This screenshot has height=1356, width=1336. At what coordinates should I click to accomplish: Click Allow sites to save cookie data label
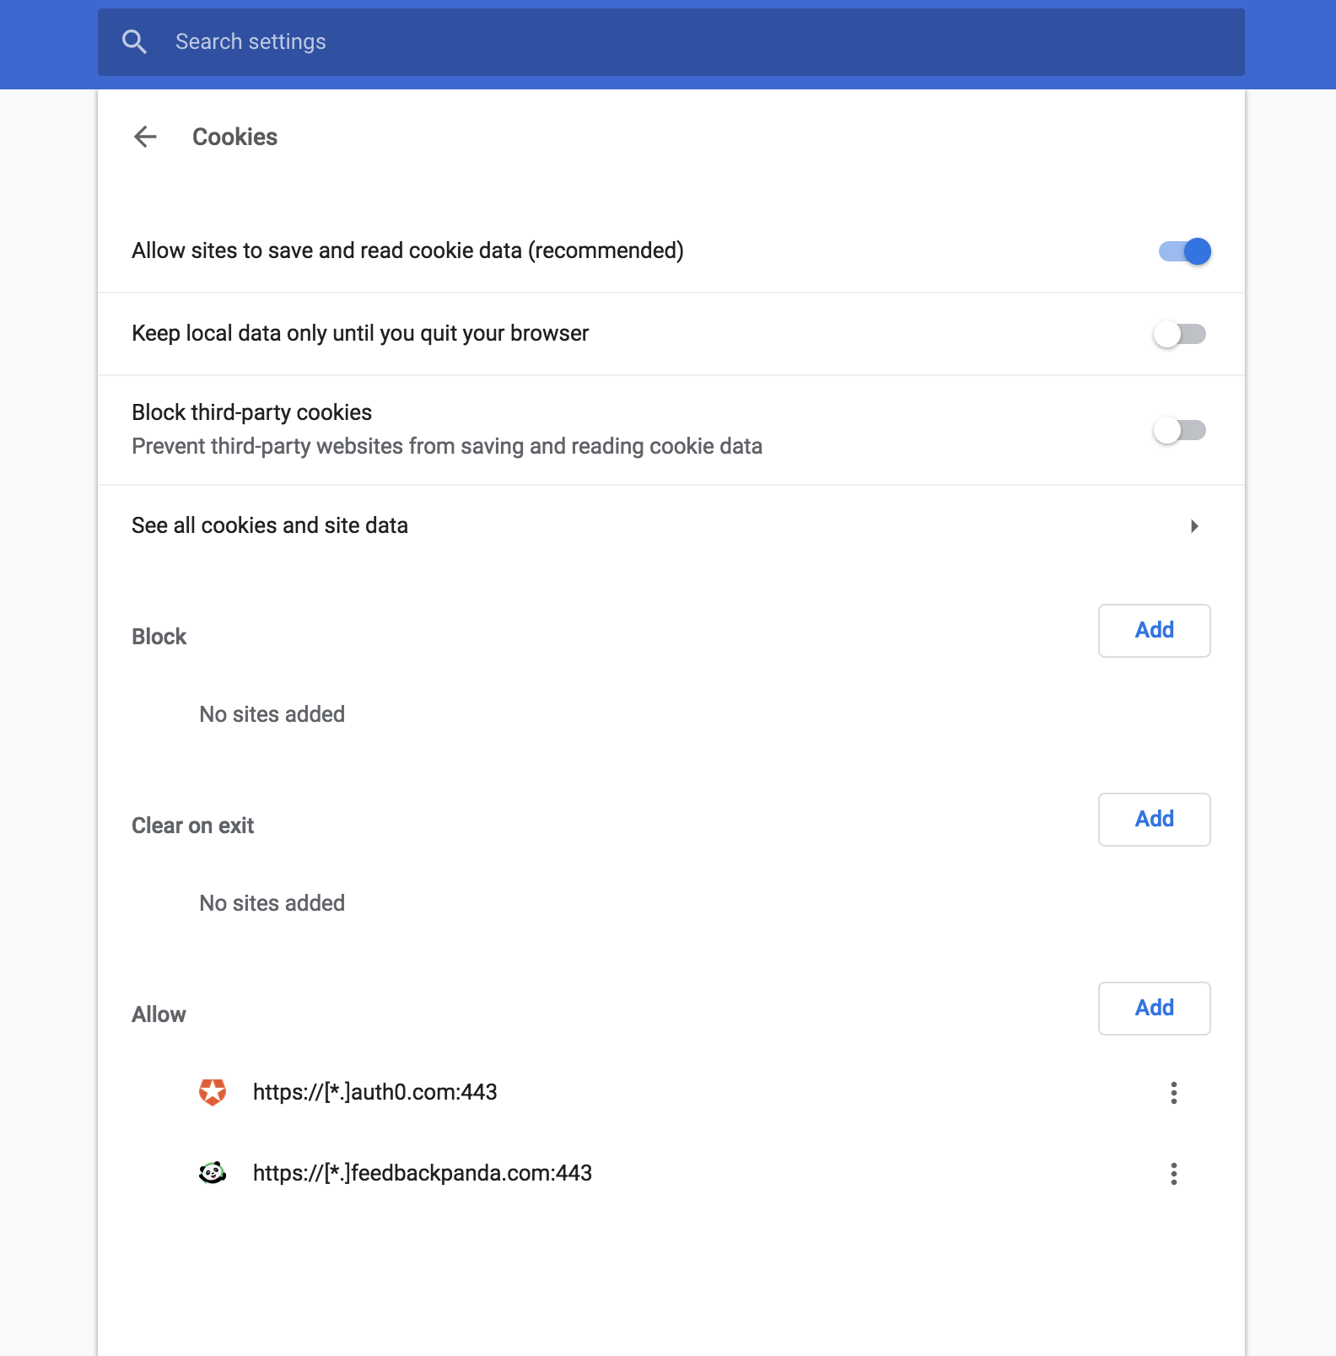coord(407,250)
